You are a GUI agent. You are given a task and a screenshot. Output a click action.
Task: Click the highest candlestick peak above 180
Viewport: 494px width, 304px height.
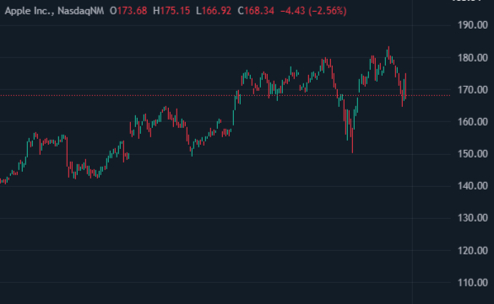click(x=388, y=52)
